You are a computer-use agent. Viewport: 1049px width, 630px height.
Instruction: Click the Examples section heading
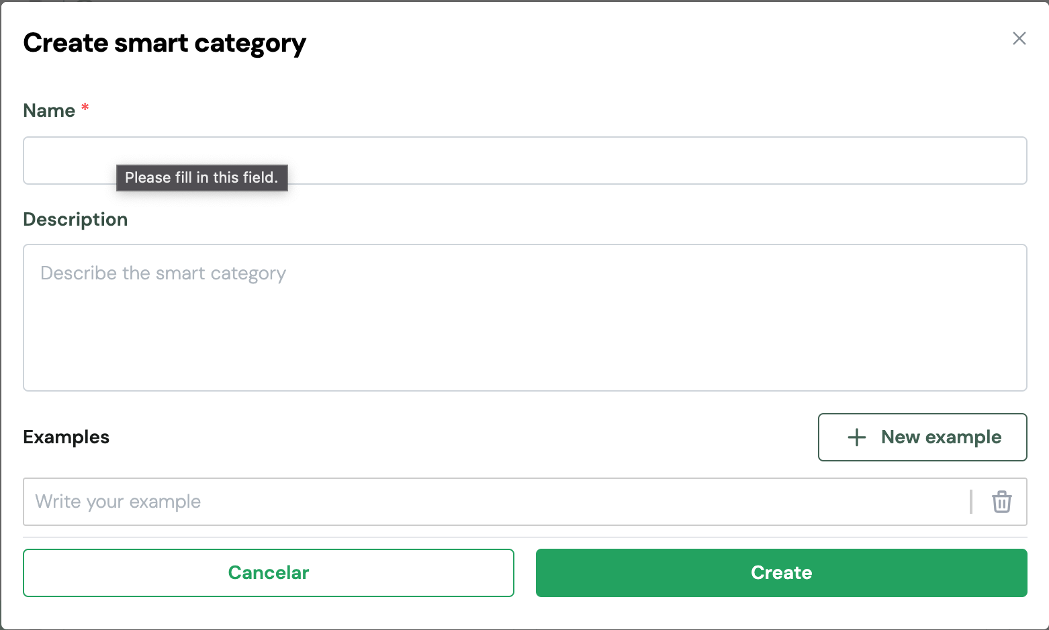point(66,437)
